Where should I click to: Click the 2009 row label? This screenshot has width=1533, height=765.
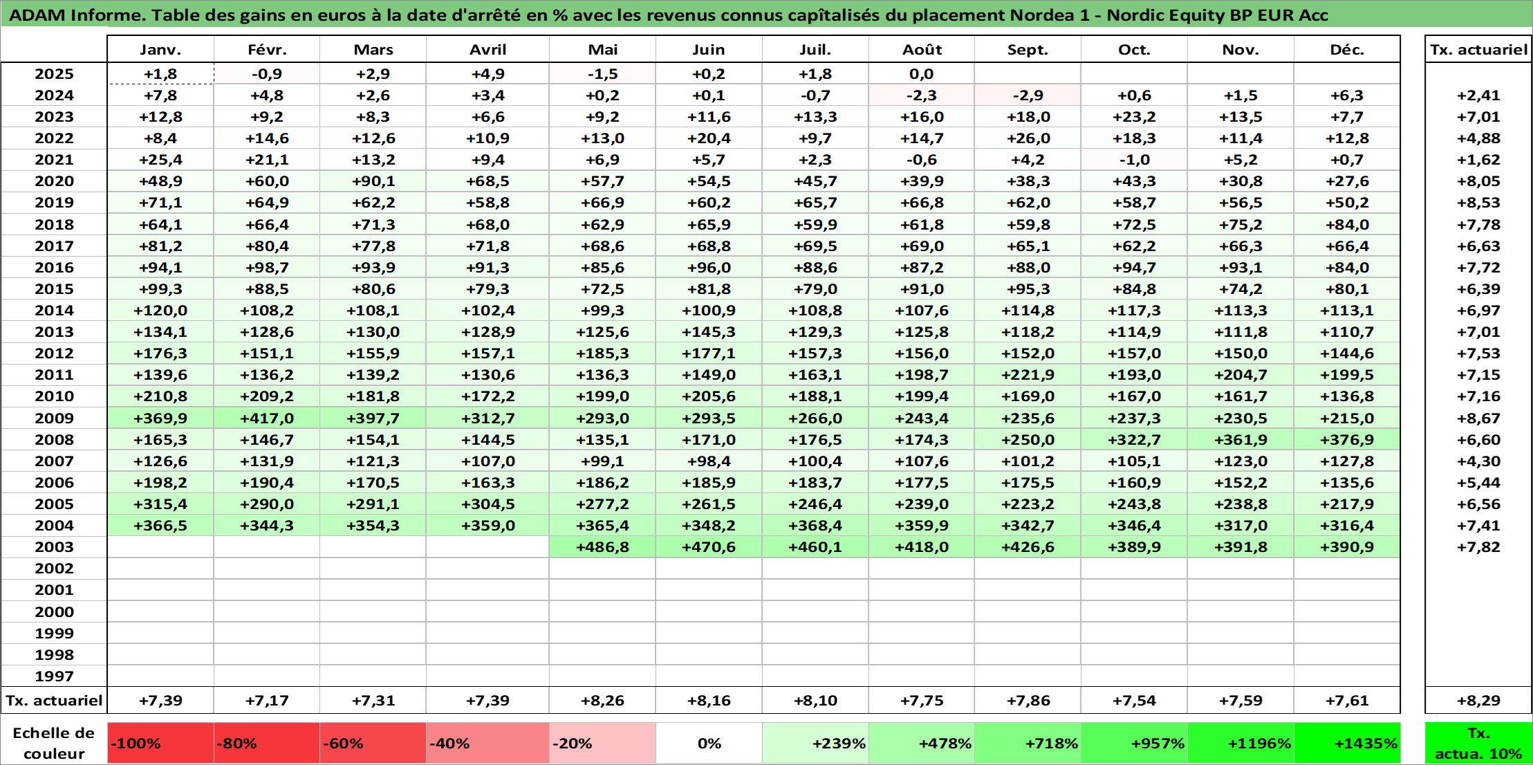click(x=54, y=418)
